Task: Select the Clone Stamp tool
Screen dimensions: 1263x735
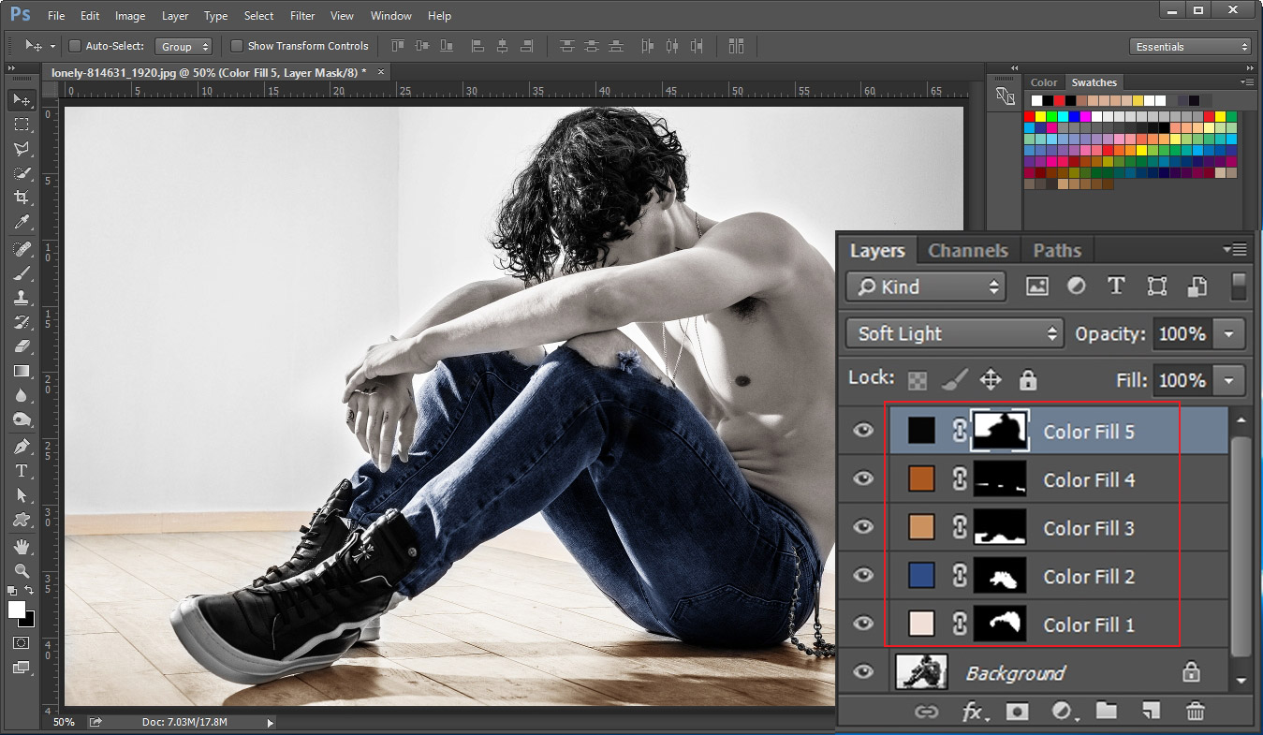Action: pyautogui.click(x=22, y=298)
